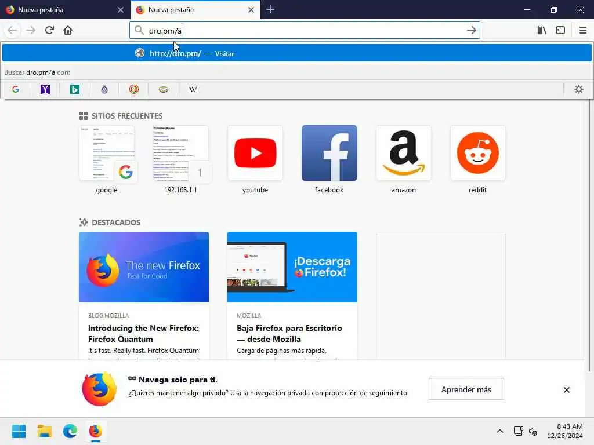594x445 pixels.
Task: Open the Windows Start menu
Action: tap(19, 431)
